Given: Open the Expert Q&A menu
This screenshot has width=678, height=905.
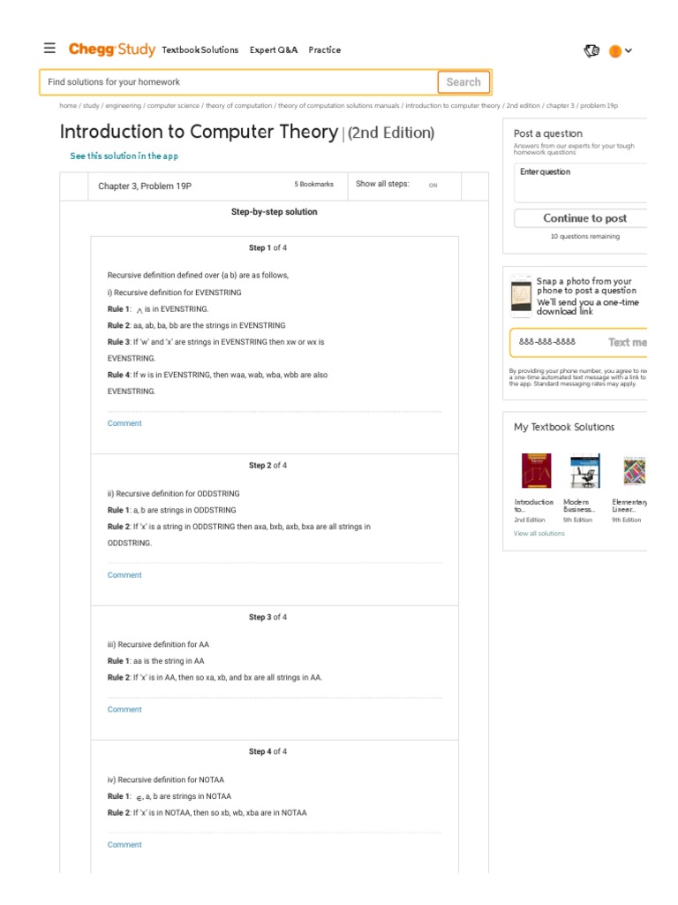Looking at the screenshot, I should (x=274, y=49).
